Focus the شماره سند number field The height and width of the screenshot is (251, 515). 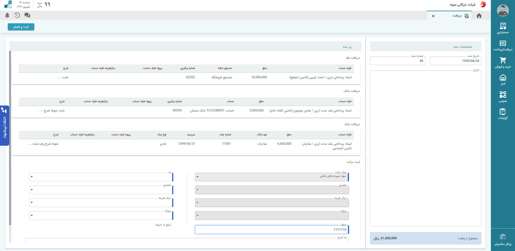tap(398, 61)
